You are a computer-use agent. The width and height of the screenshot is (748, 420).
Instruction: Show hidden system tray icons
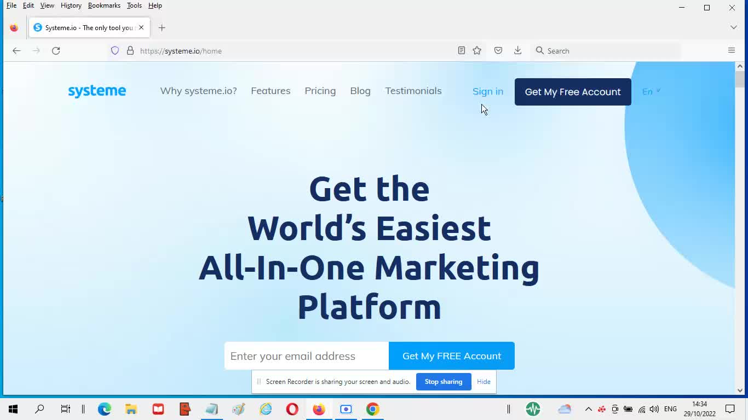(x=589, y=409)
